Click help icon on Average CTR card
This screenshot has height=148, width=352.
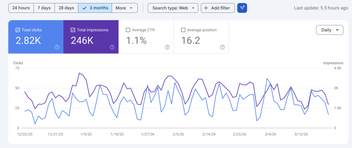click(167, 47)
